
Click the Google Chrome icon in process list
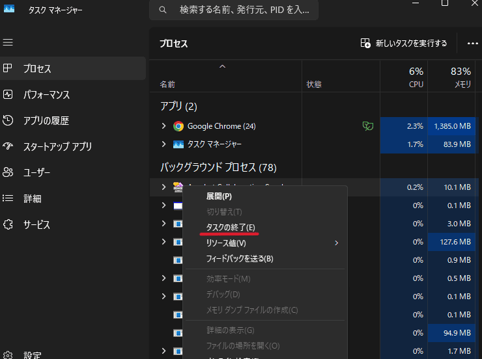click(178, 126)
